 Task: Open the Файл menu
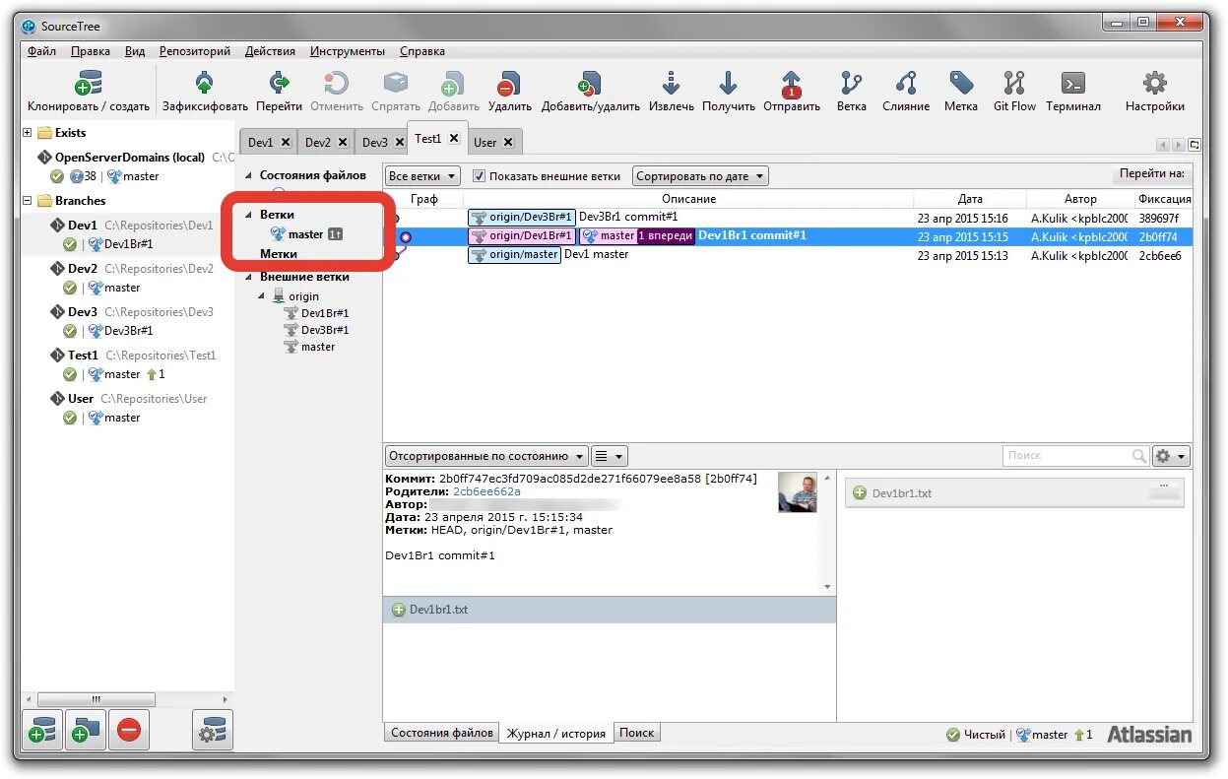click(41, 51)
